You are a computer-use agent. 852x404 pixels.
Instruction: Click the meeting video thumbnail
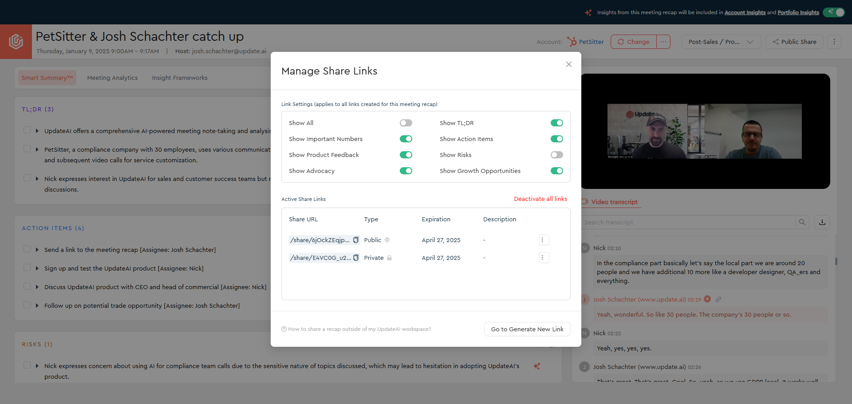click(705, 131)
